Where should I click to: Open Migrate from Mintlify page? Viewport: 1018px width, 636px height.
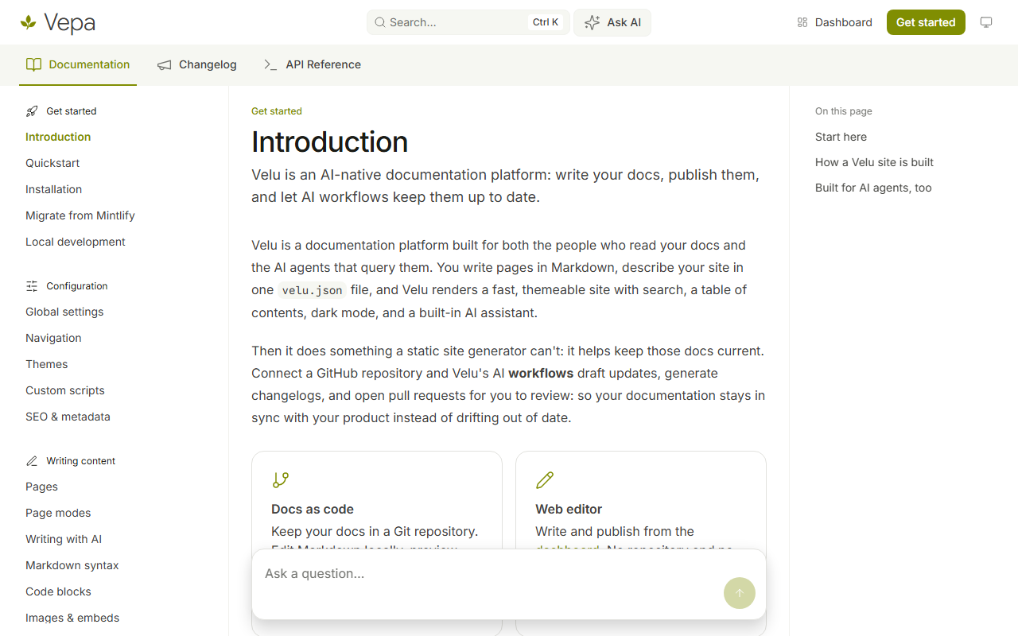[x=80, y=215]
